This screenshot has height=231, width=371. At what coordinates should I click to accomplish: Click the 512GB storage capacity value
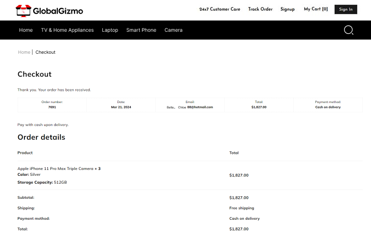[x=60, y=182]
